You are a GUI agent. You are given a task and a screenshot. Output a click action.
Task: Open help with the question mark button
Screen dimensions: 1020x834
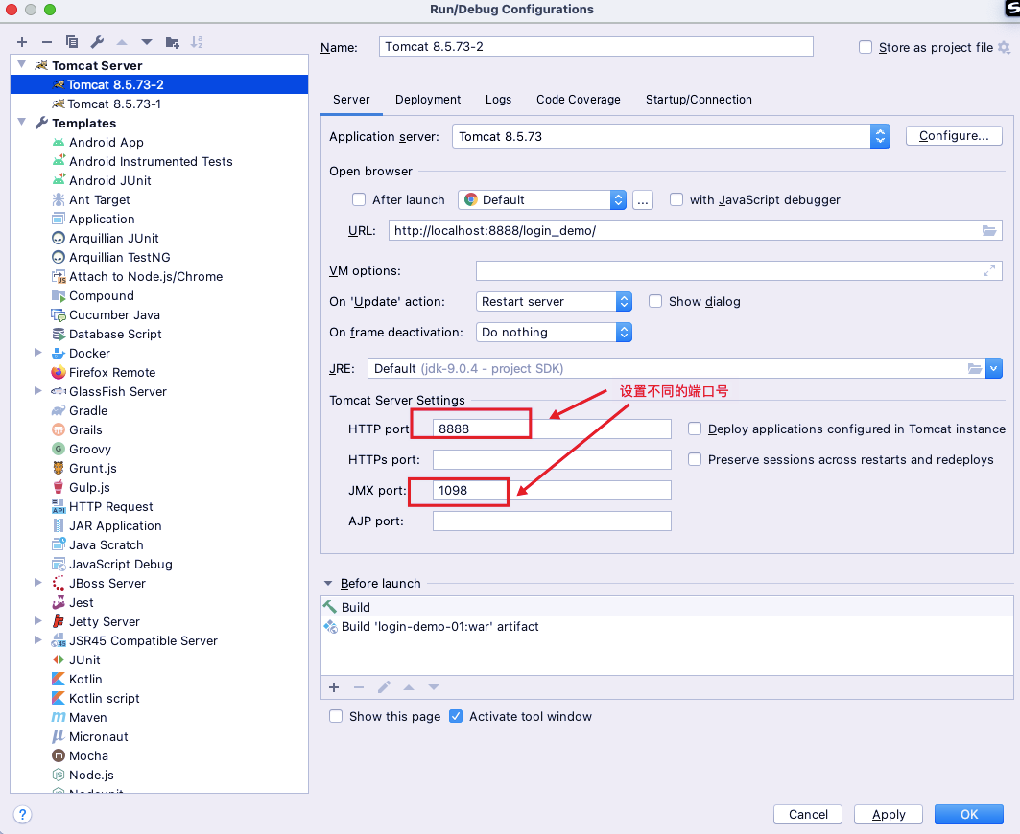[x=22, y=815]
